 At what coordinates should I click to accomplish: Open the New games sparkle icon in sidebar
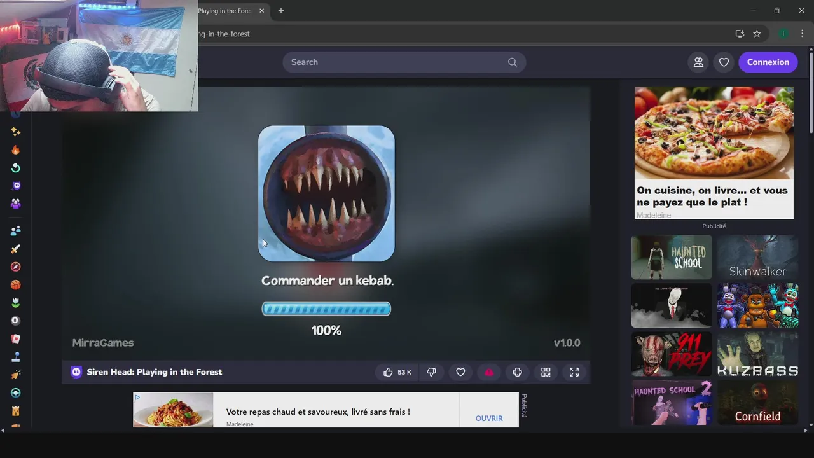tap(16, 132)
